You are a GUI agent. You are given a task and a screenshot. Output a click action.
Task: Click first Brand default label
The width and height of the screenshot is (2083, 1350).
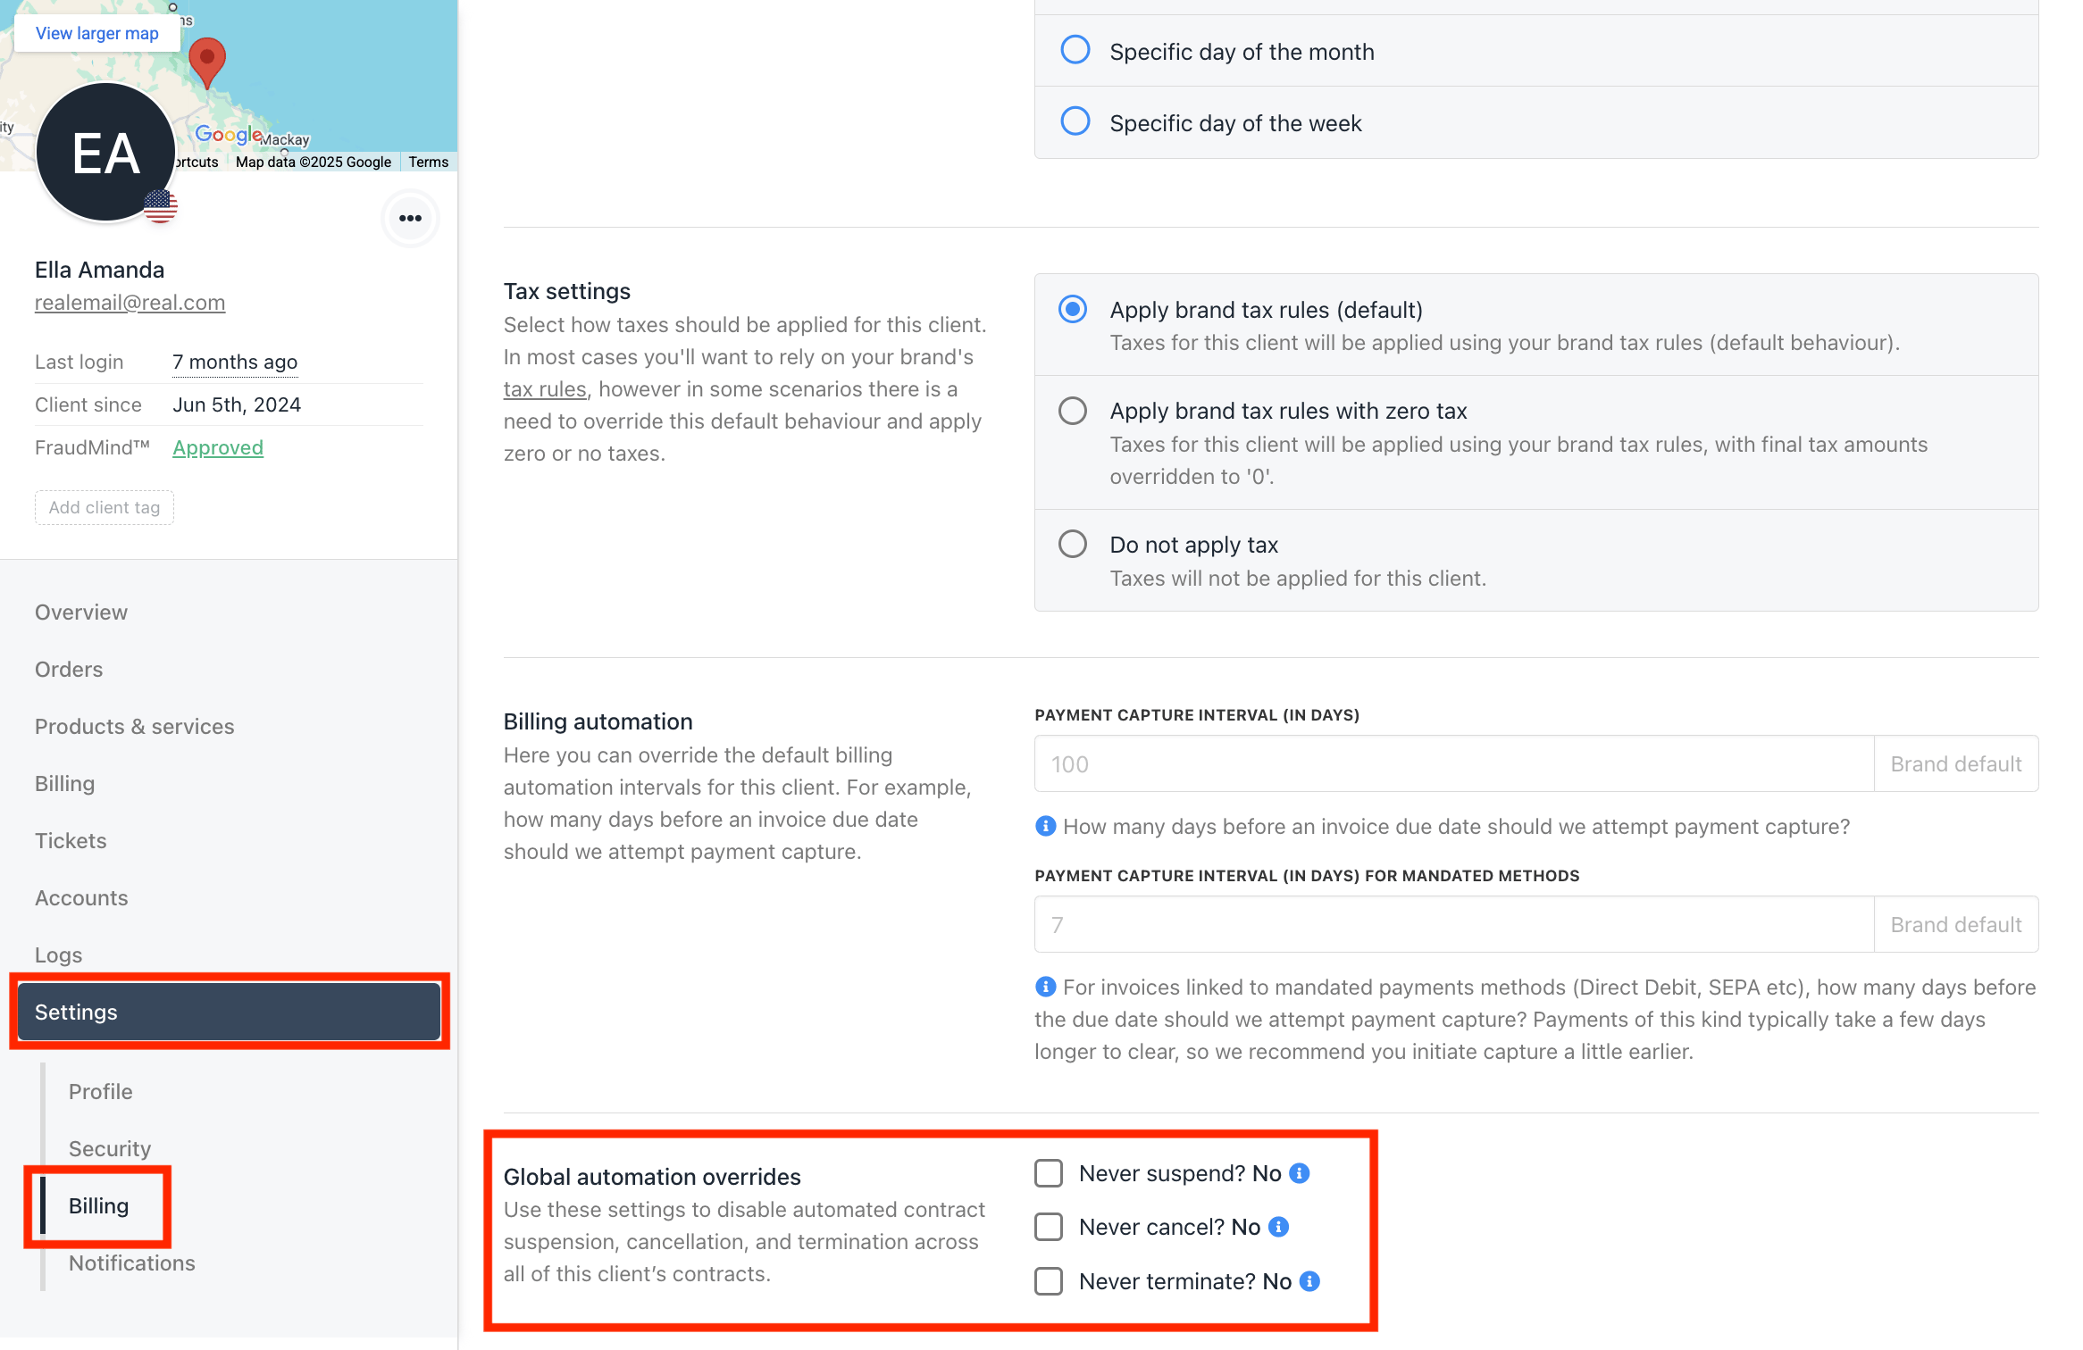1956,763
